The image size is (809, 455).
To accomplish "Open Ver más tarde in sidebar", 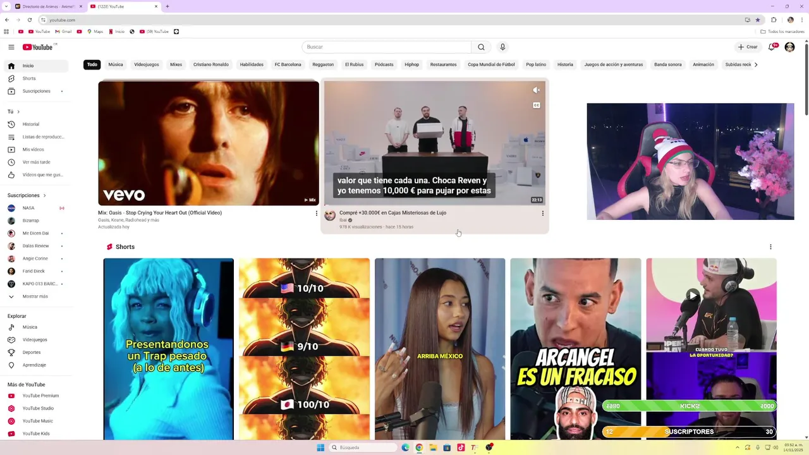I will pyautogui.click(x=37, y=162).
